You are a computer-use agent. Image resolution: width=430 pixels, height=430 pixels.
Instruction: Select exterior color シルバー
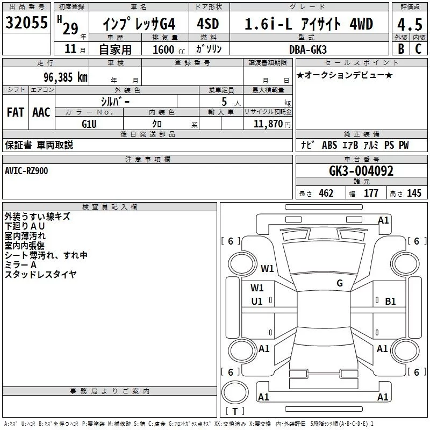(x=115, y=102)
